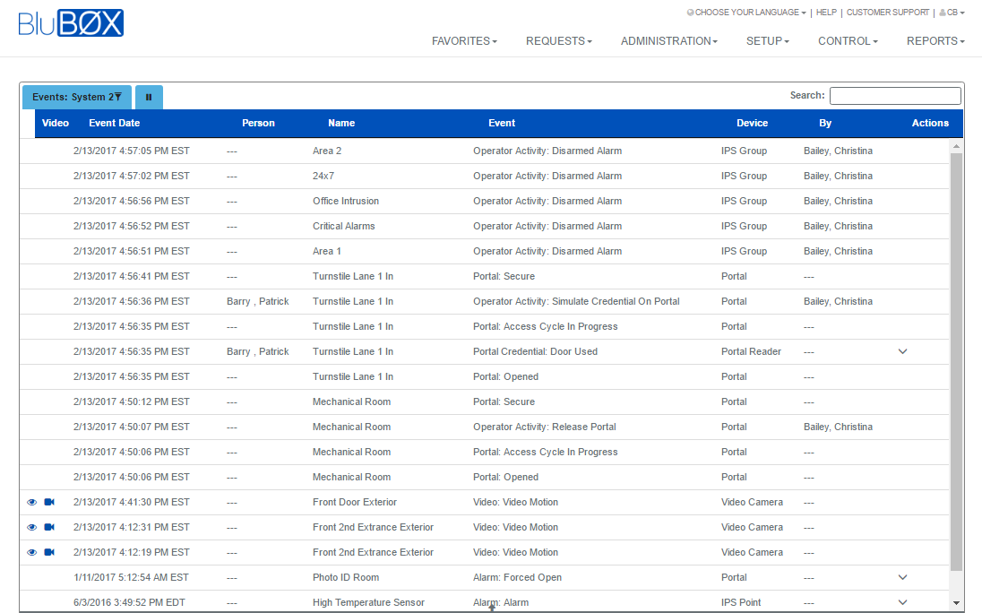
Task: Click the BluBOX logo
Action: (x=71, y=23)
